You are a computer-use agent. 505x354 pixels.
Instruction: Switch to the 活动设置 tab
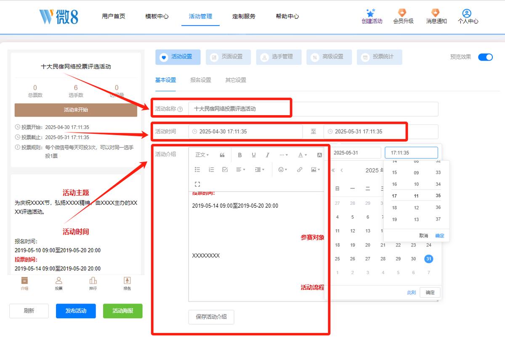click(178, 57)
